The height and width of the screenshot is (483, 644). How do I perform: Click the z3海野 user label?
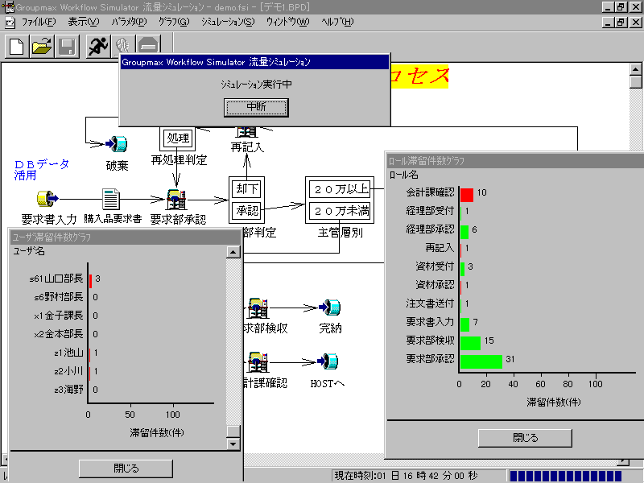click(68, 390)
